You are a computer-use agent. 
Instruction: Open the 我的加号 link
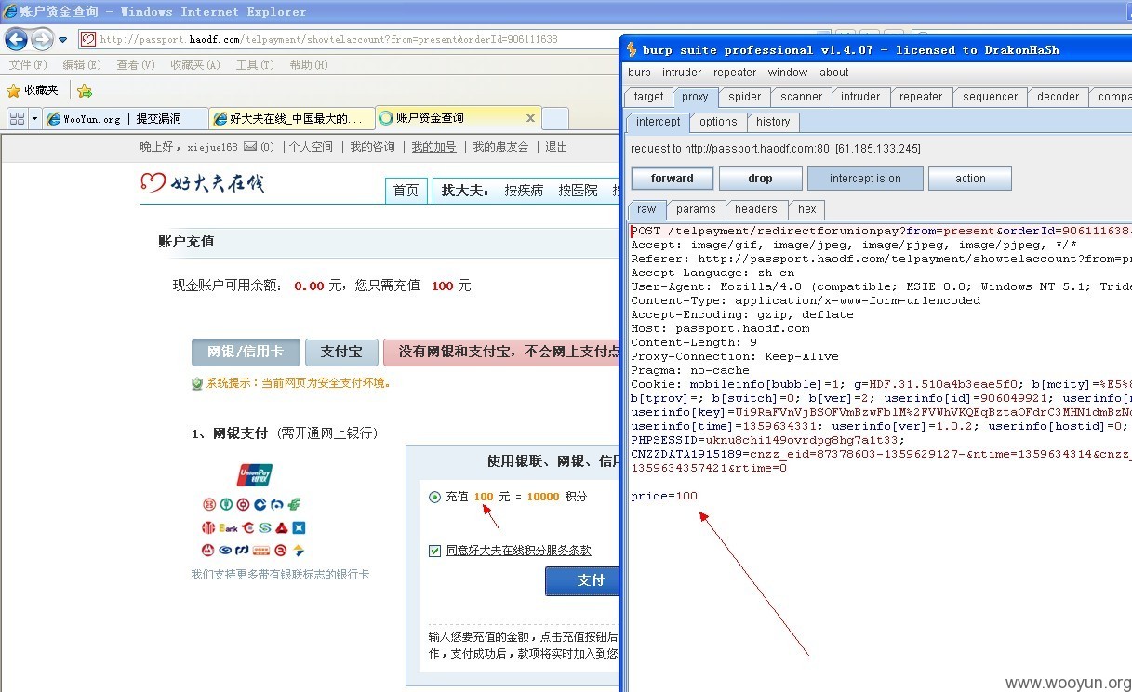pyautogui.click(x=434, y=147)
